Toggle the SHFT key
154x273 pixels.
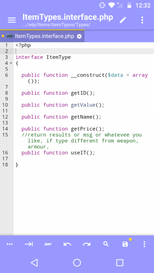pos(48,244)
